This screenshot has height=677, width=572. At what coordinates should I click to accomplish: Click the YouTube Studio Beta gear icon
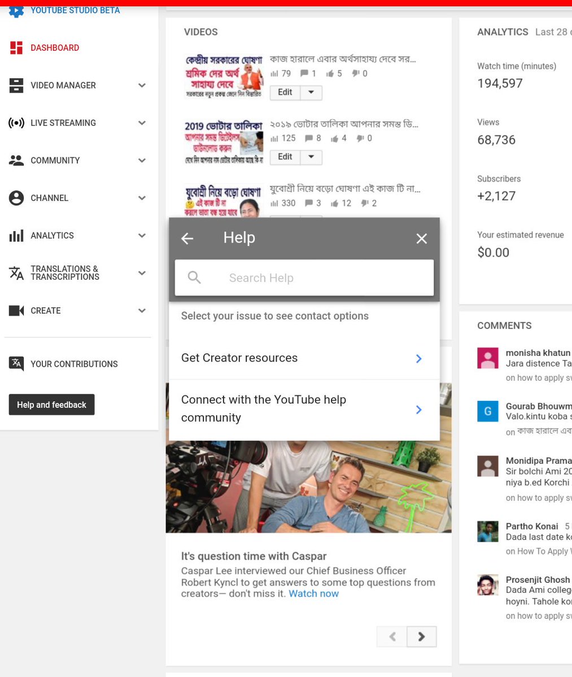click(16, 11)
